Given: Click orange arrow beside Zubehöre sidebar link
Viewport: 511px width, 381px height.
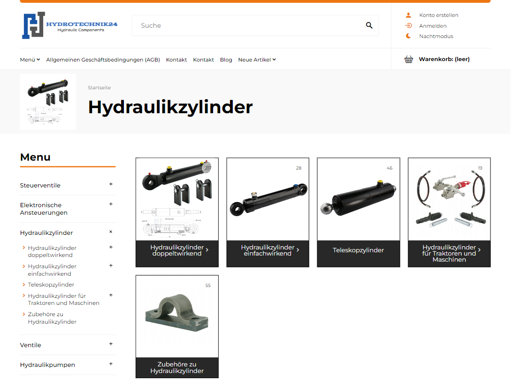Looking at the screenshot, I should 24,314.
